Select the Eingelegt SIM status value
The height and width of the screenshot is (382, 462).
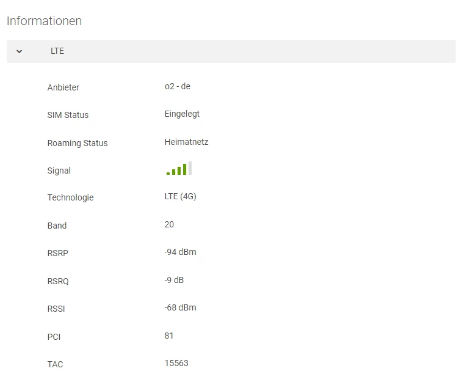point(182,114)
